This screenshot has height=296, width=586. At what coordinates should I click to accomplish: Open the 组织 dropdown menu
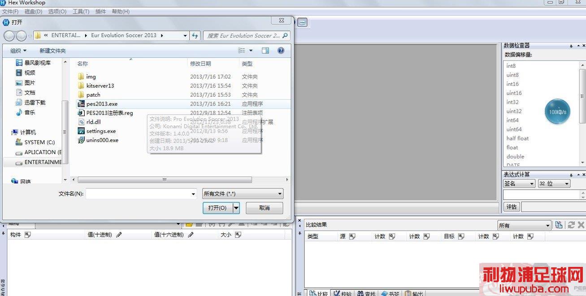coord(18,51)
